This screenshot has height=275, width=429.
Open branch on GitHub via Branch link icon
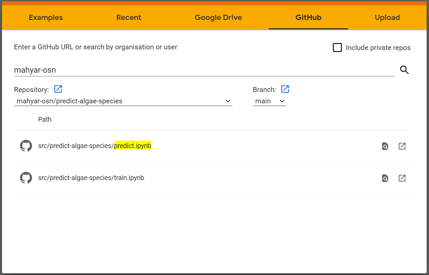click(x=285, y=89)
